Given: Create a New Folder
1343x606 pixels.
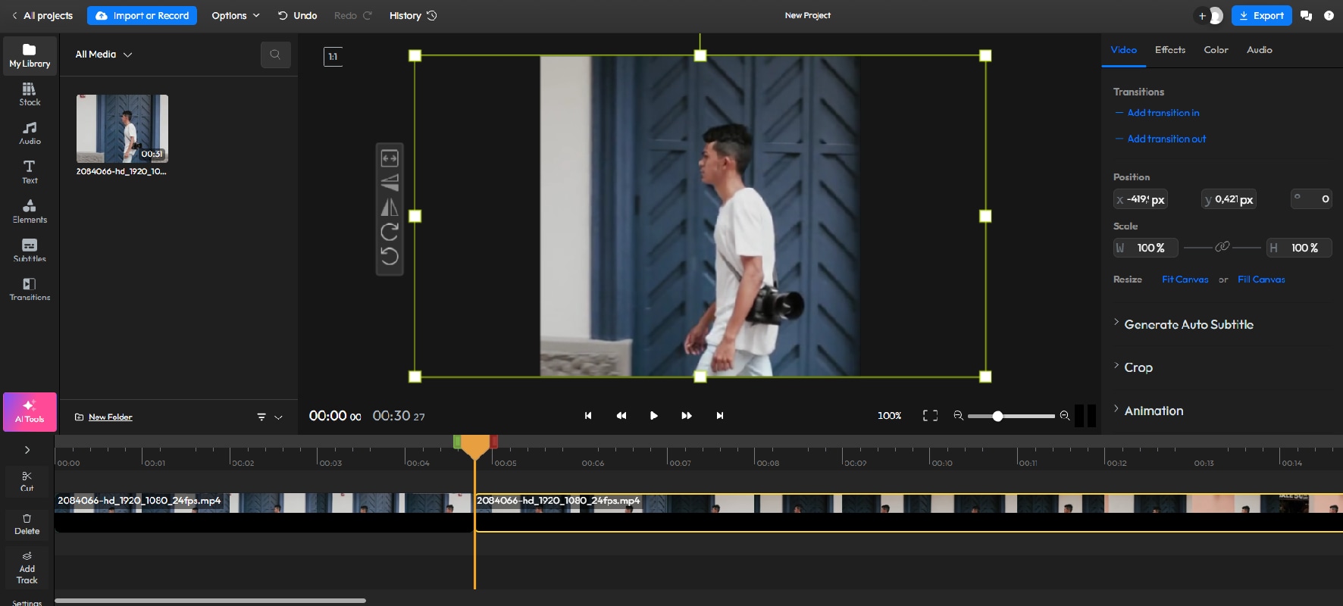Looking at the screenshot, I should coord(103,417).
